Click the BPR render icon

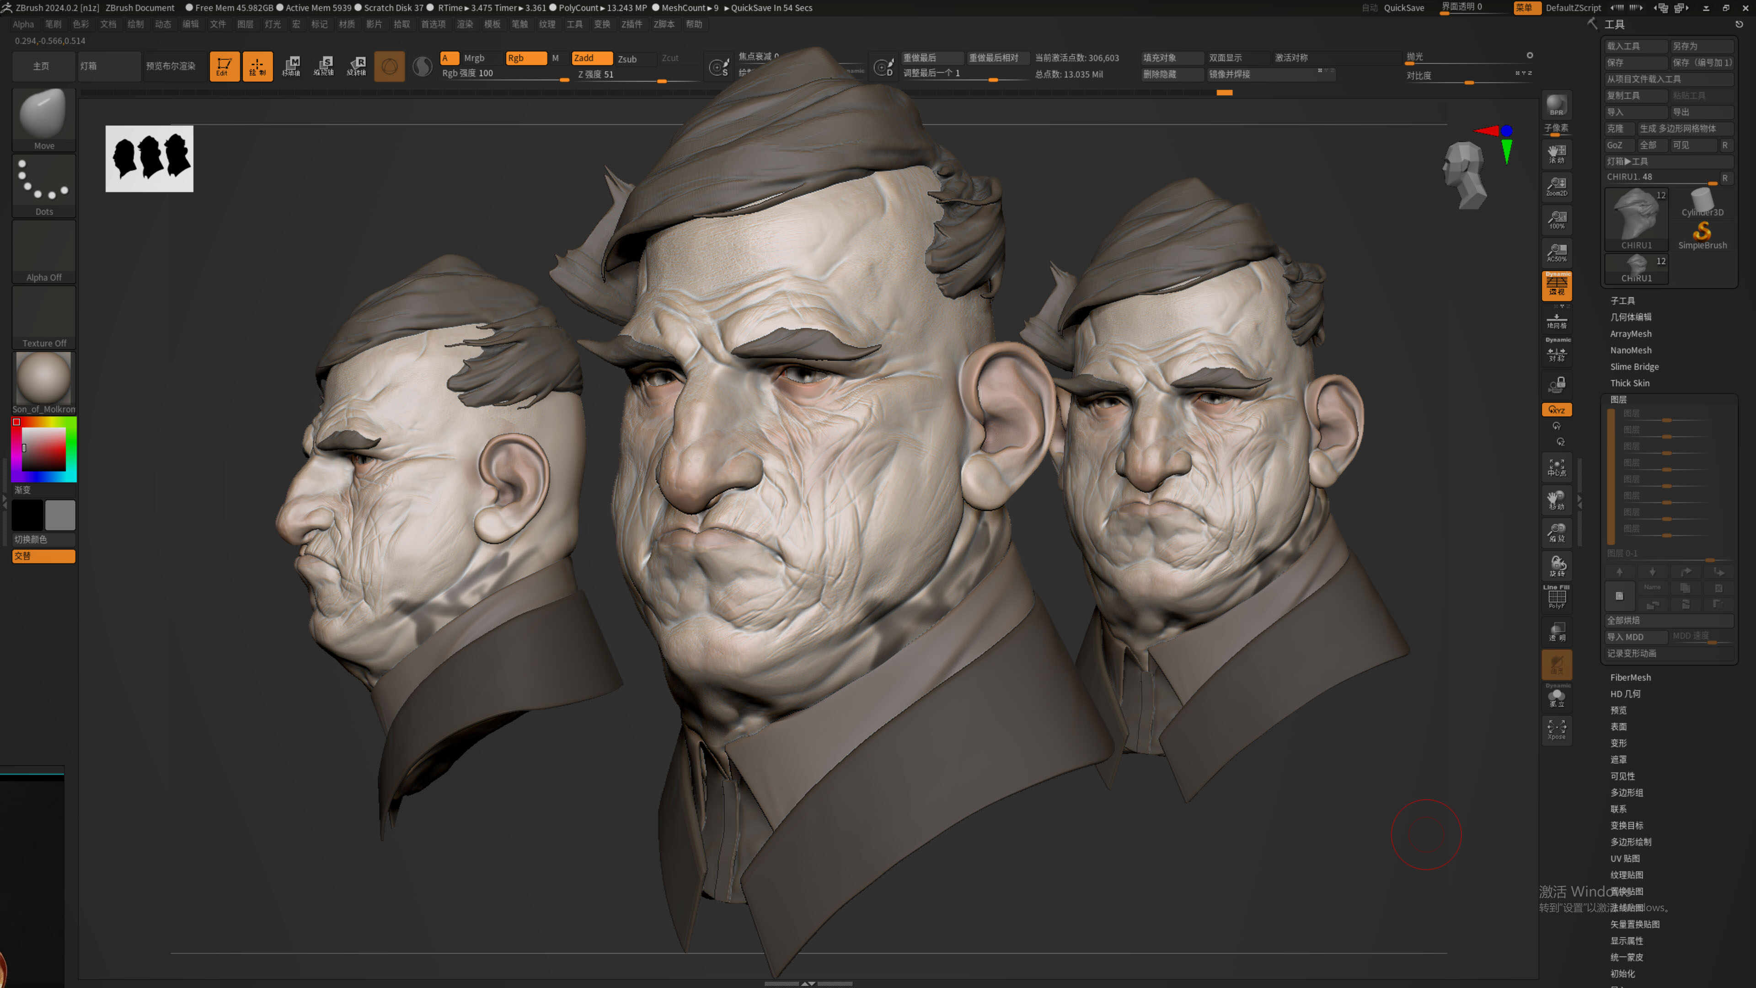click(x=1556, y=105)
